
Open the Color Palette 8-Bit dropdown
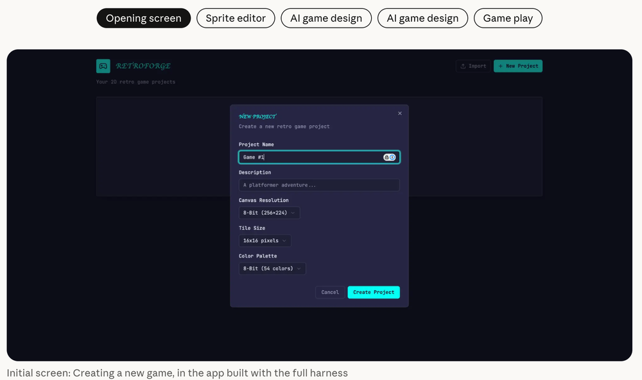click(x=272, y=269)
